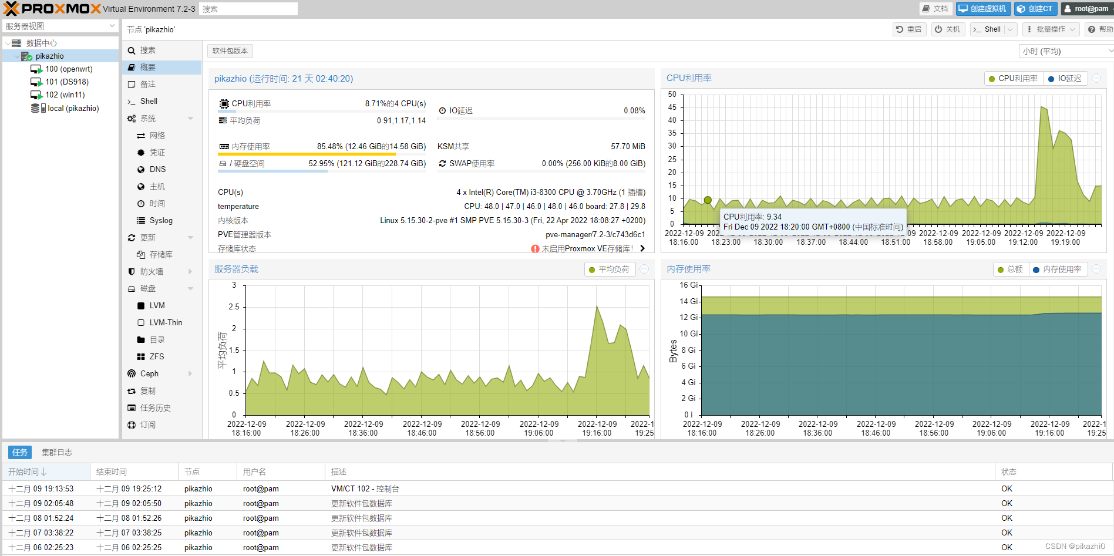Switch to the 任务 tab

(x=19, y=453)
